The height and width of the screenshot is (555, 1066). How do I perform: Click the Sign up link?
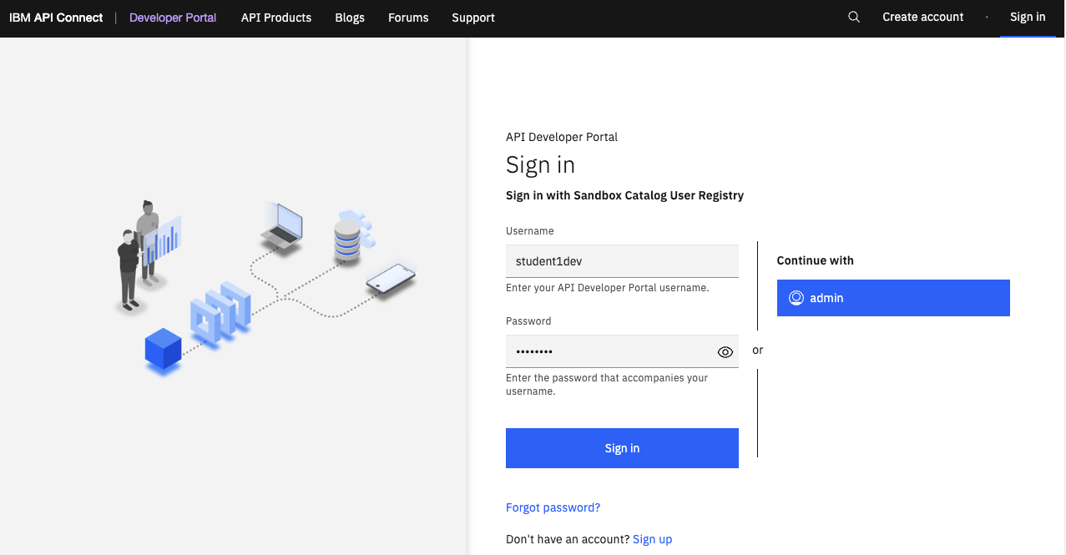652,539
